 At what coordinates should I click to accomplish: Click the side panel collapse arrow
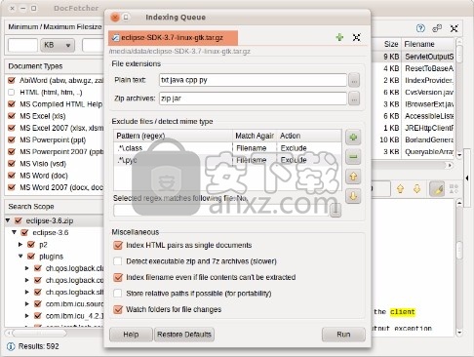click(x=467, y=178)
